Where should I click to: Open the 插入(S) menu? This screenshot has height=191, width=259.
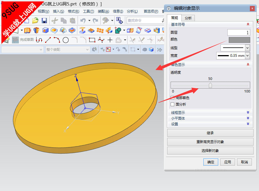pos(58,11)
